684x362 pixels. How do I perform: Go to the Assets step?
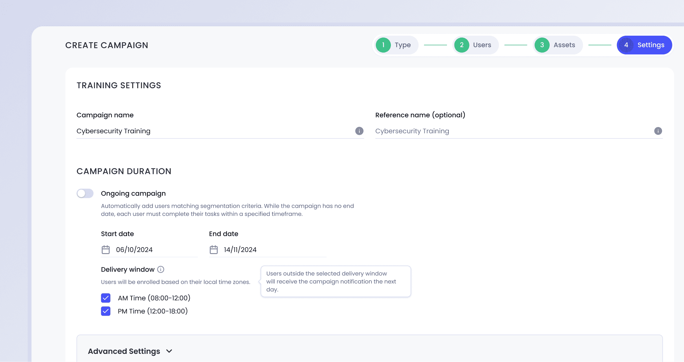coord(557,45)
